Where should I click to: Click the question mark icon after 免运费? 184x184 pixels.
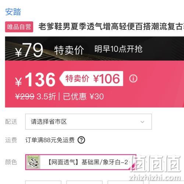[x=81, y=140]
